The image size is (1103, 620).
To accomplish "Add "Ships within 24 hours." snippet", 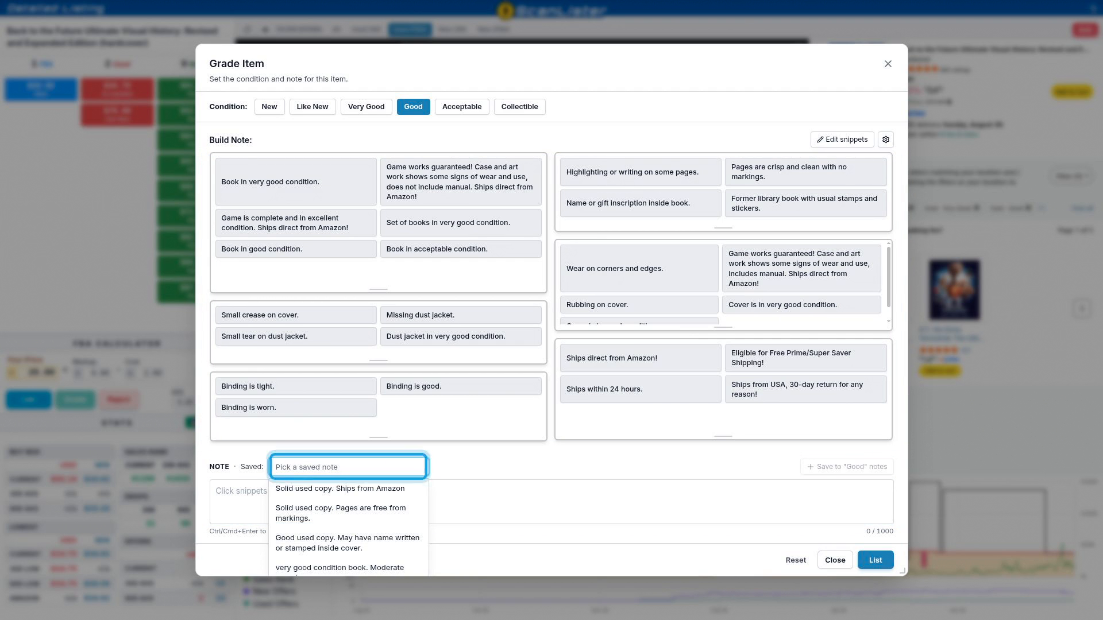I will tap(641, 389).
